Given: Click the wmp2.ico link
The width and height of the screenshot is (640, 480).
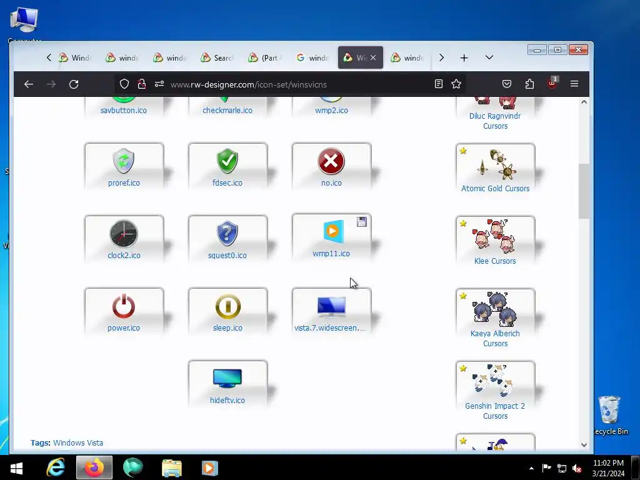Looking at the screenshot, I should pyautogui.click(x=331, y=110).
